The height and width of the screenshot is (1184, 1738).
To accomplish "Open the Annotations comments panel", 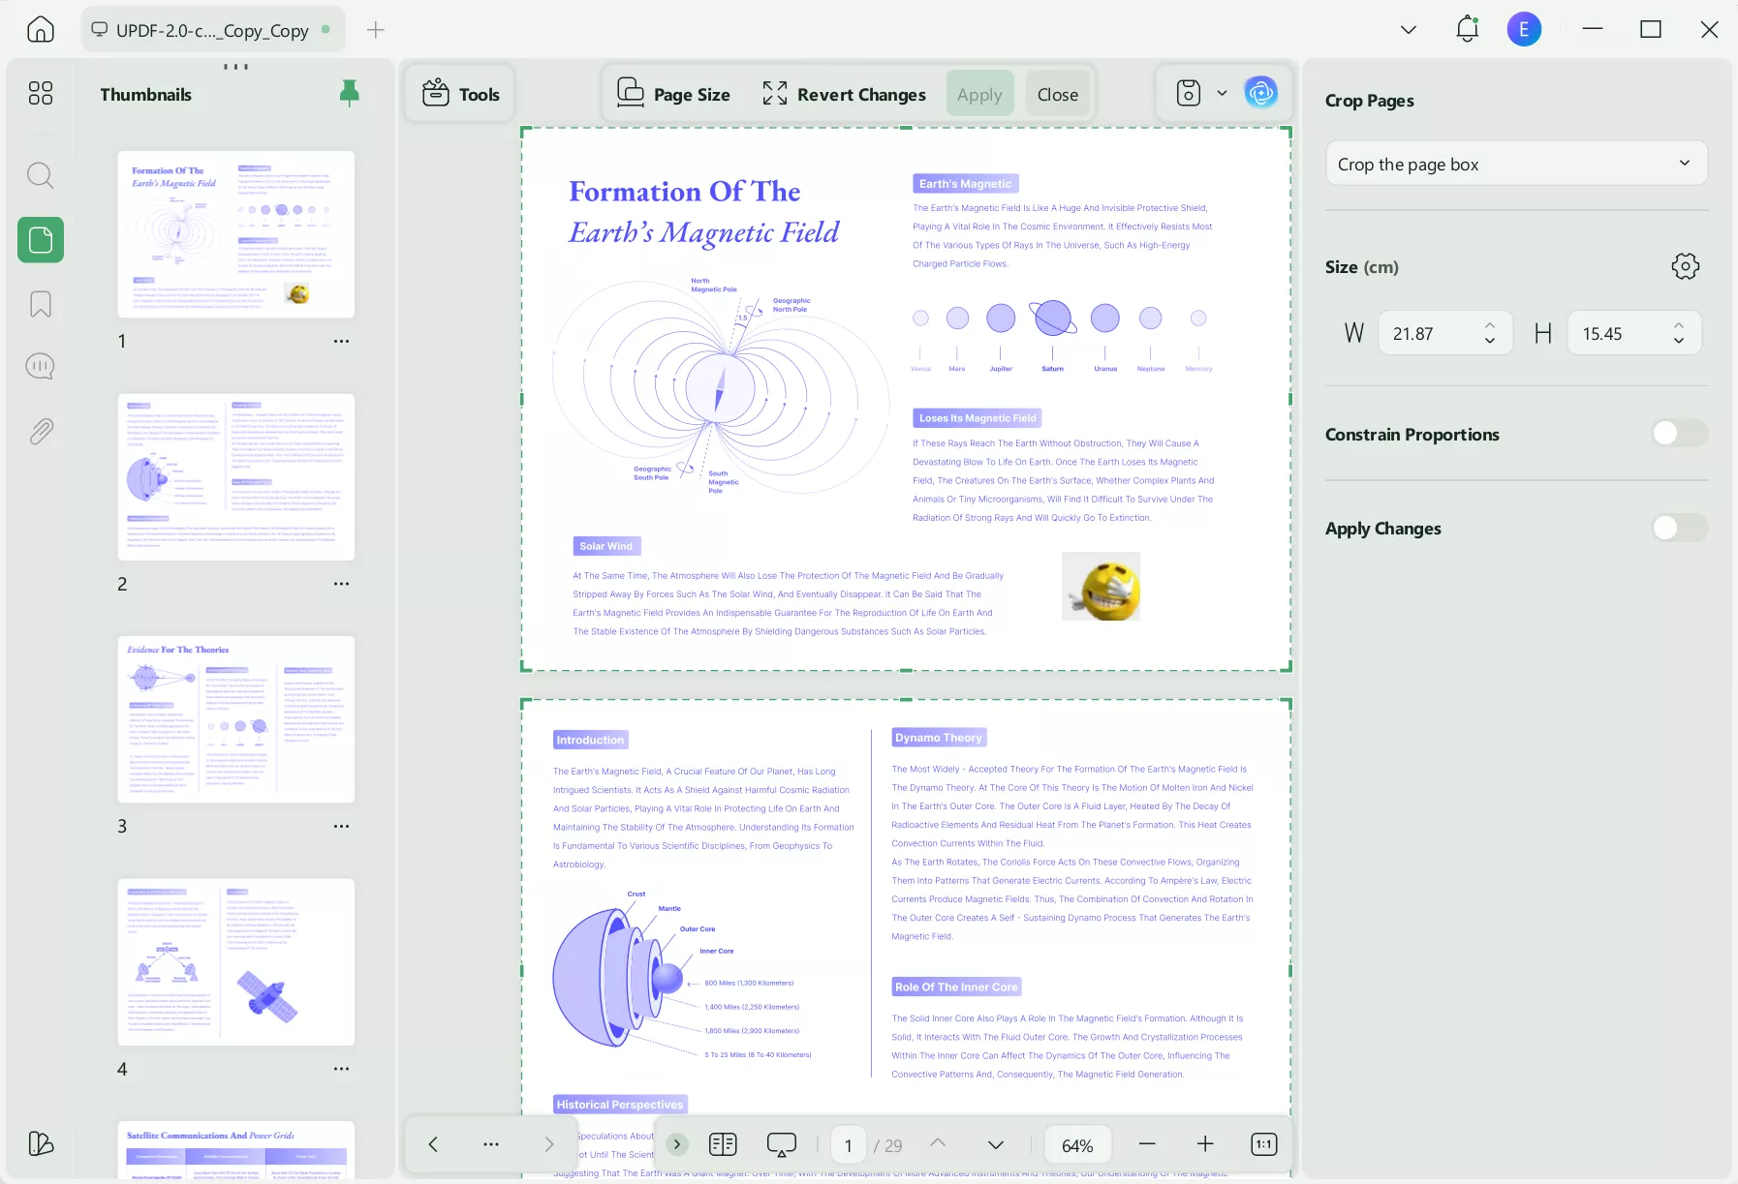I will [40, 366].
